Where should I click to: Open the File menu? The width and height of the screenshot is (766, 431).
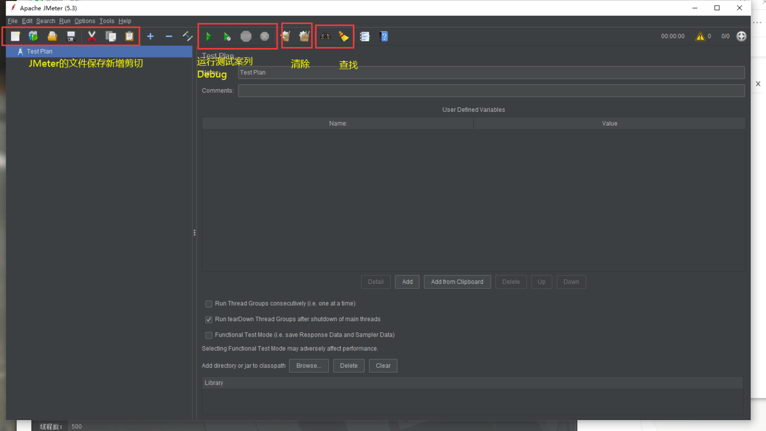point(13,21)
